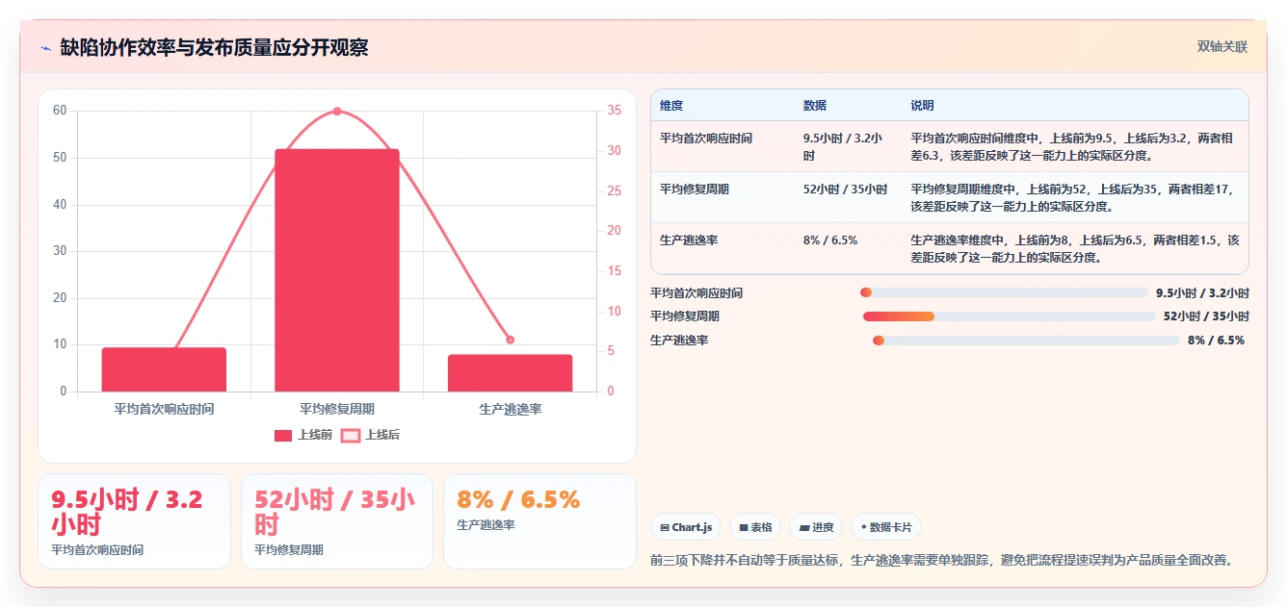This screenshot has width=1287, height=607.
Task: Click the lightning icon beside the title
Action: pos(45,48)
